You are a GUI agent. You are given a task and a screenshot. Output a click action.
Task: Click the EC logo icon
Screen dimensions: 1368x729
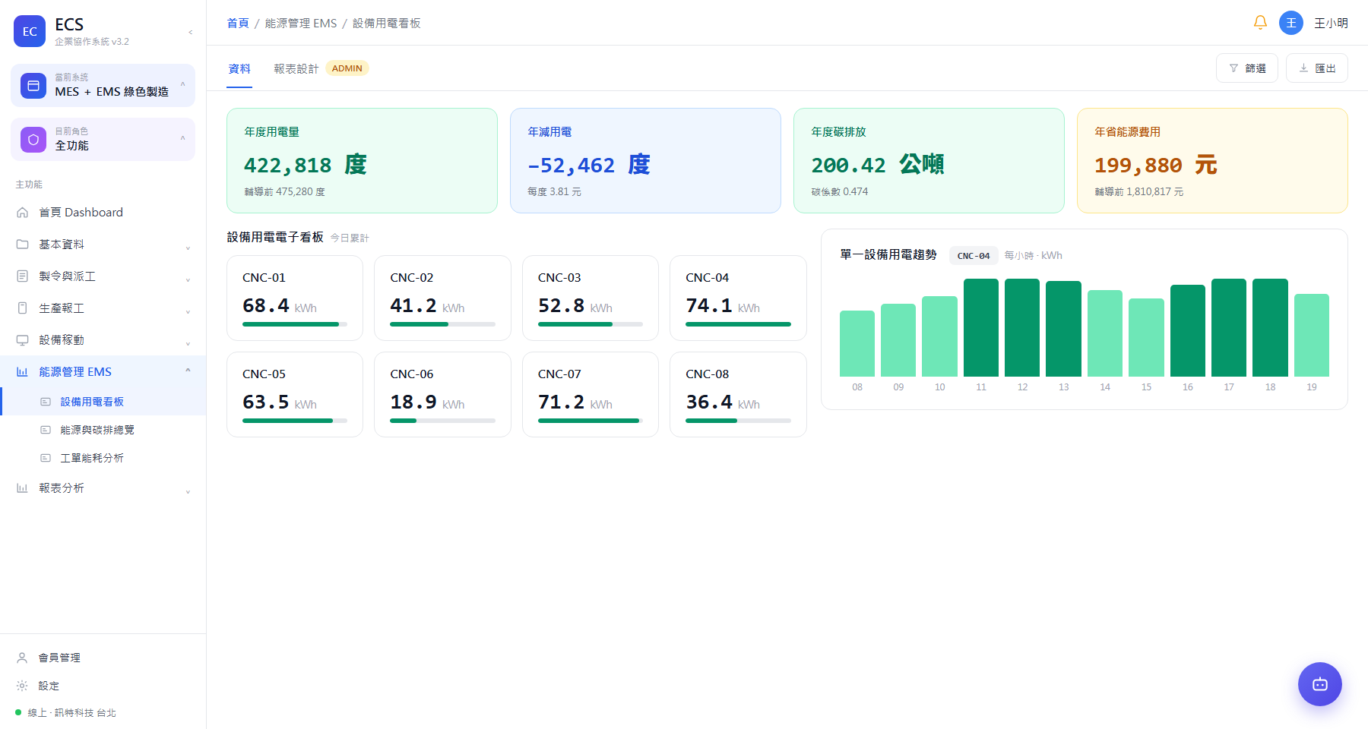point(30,31)
